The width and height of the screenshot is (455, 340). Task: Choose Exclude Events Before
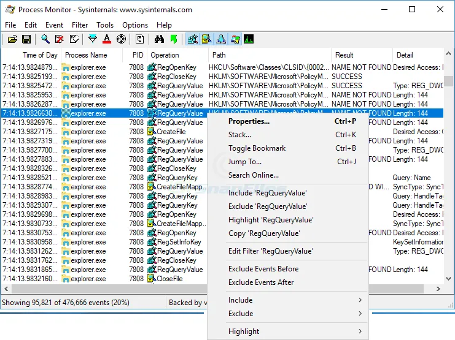click(x=288, y=269)
